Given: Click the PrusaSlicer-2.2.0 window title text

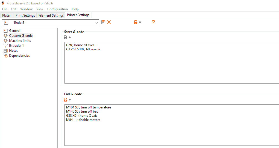Looking at the screenshot, I should tap(30, 3).
